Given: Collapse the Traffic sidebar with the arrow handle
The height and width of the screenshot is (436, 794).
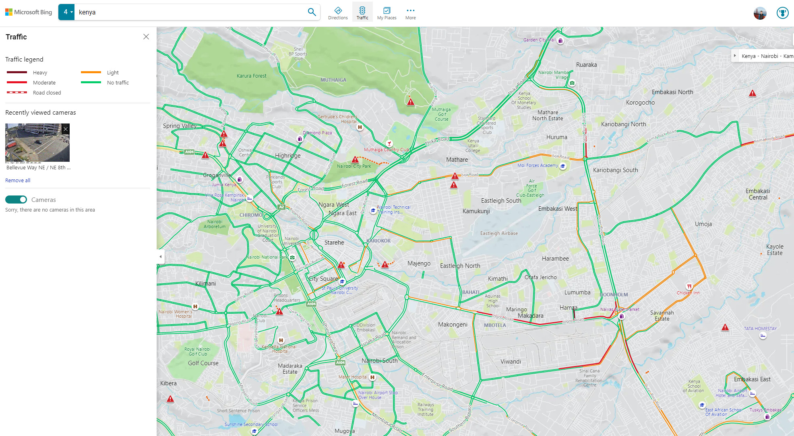Looking at the screenshot, I should click(x=160, y=257).
